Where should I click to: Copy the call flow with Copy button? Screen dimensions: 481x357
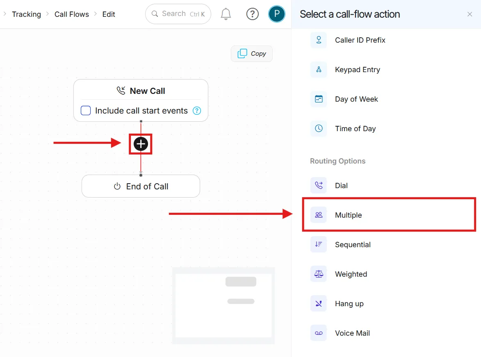[251, 54]
